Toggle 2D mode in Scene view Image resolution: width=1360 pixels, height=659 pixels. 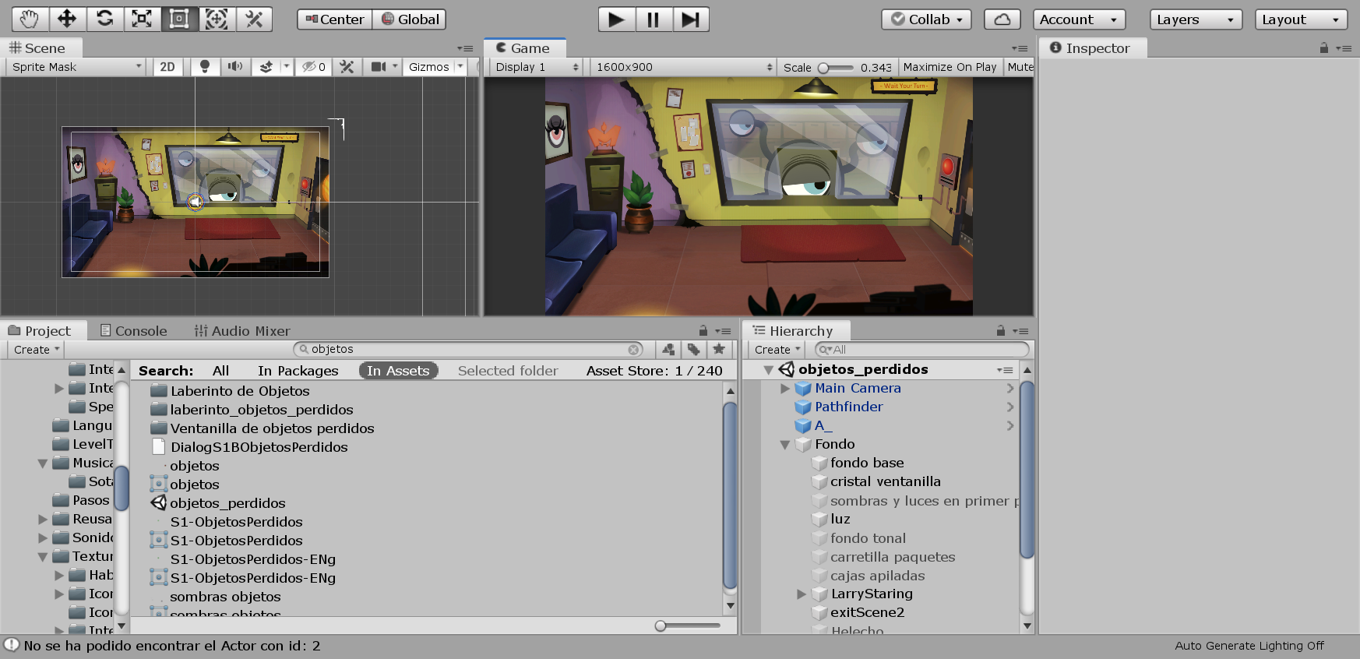pos(167,67)
